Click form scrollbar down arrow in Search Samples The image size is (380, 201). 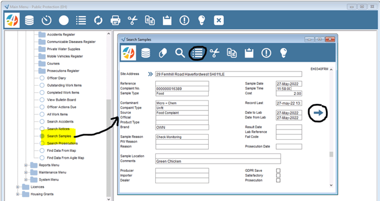click(x=331, y=185)
